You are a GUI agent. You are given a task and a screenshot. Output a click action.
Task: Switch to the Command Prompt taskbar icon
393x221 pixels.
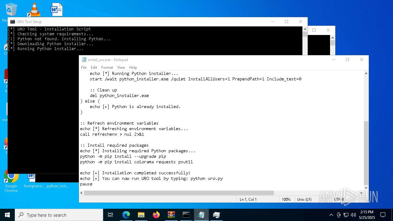coord(186,215)
